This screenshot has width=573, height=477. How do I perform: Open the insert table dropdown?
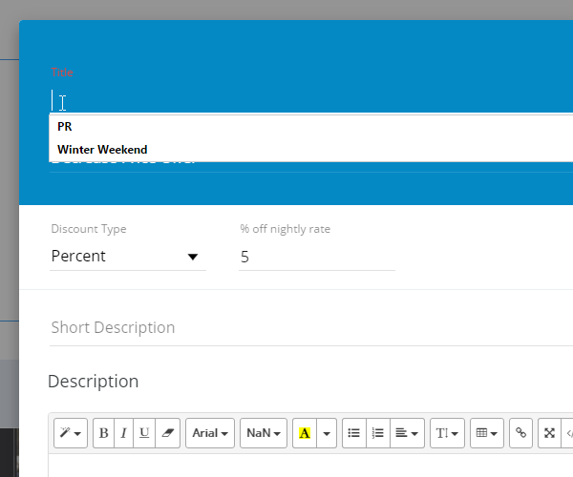click(x=487, y=433)
